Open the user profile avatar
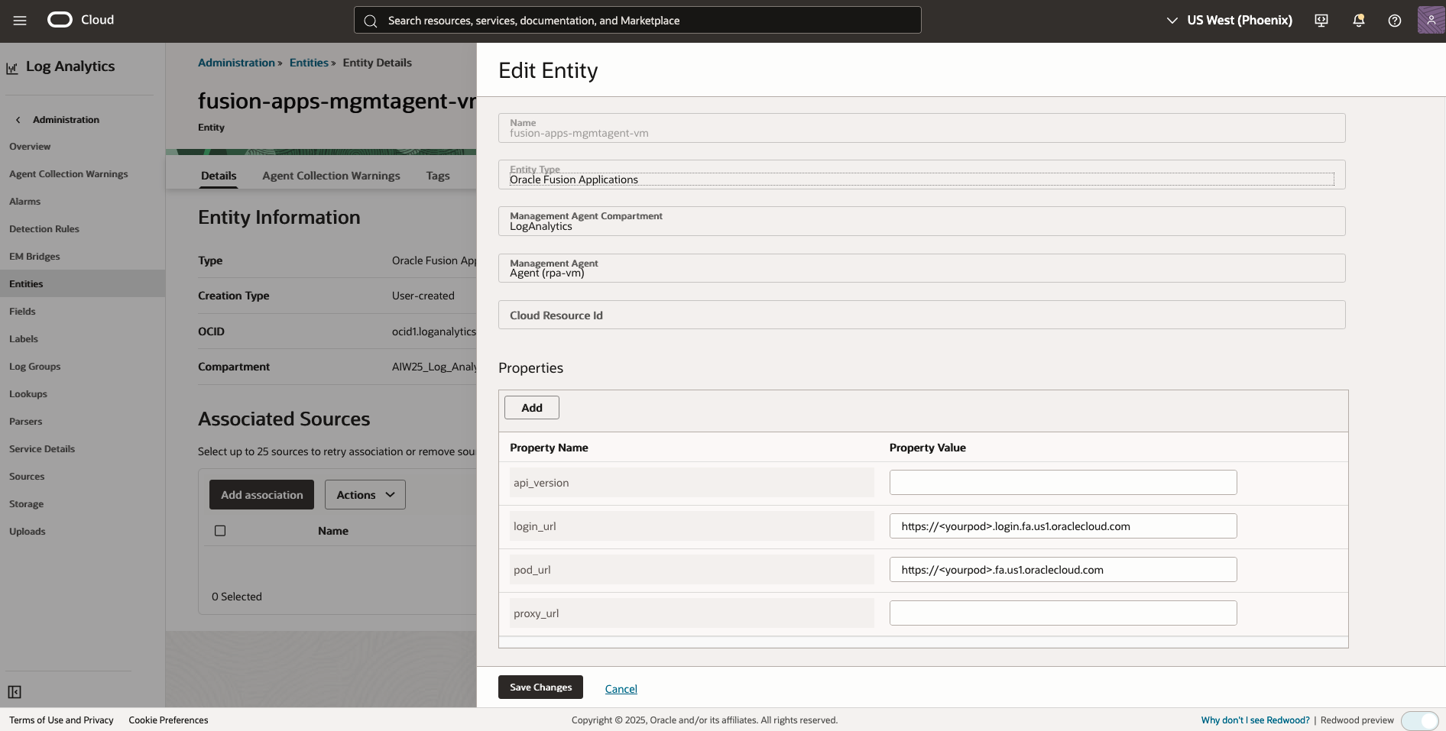1446x731 pixels. pyautogui.click(x=1430, y=20)
